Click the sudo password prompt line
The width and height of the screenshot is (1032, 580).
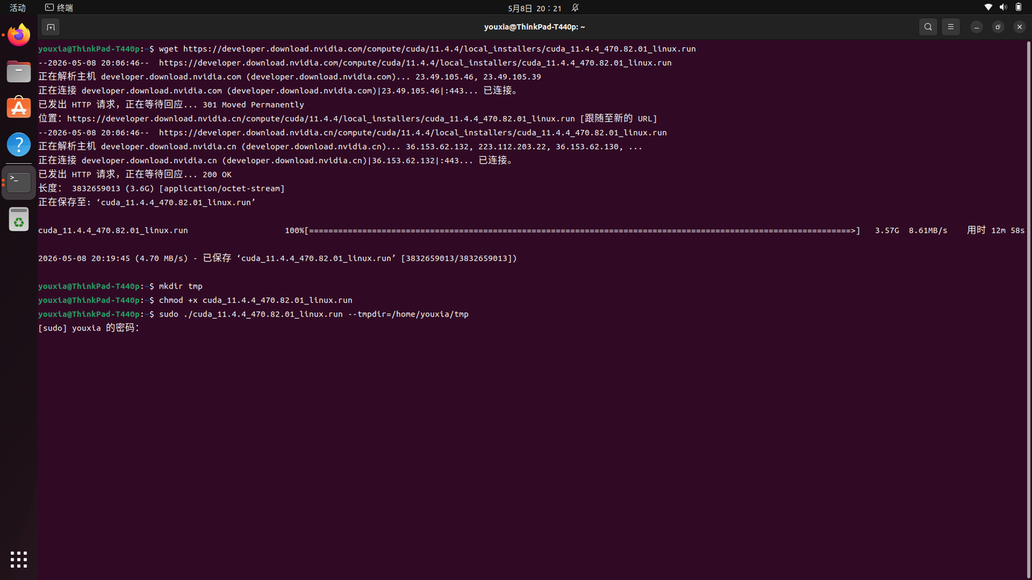89,328
